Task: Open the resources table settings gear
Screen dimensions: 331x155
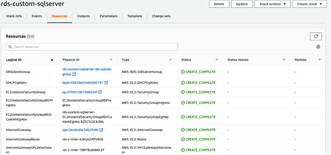Action: tap(318, 47)
